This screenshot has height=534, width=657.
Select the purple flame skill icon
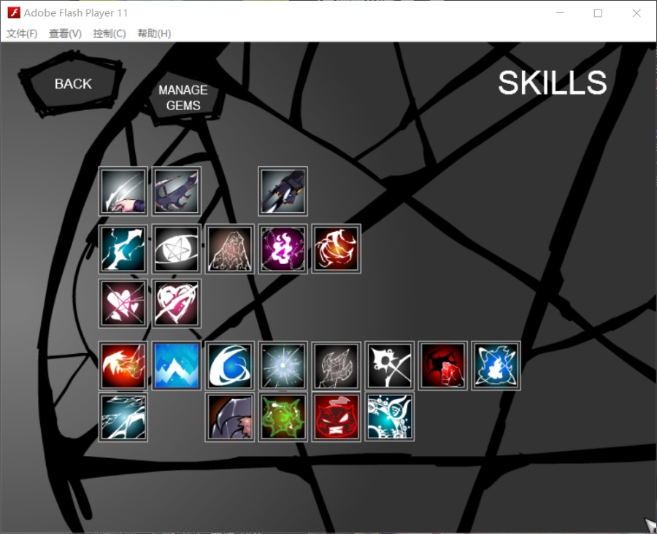(x=283, y=249)
